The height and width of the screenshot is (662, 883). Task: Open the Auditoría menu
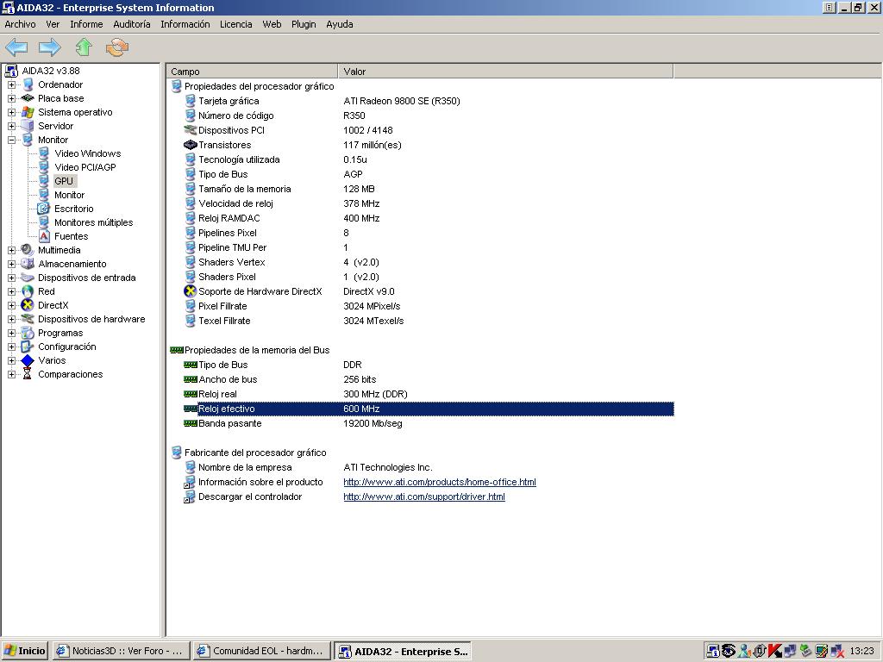coord(132,24)
